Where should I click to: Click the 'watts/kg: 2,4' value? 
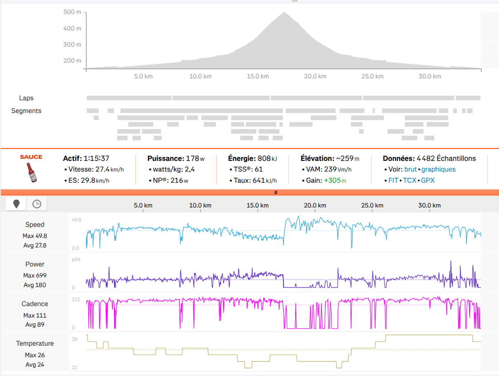point(174,170)
